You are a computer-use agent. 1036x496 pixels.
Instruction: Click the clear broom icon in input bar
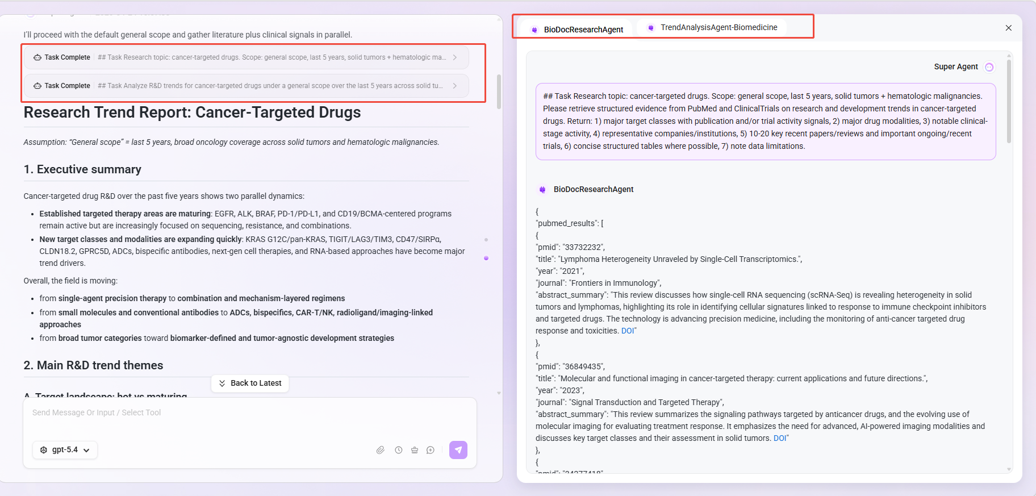[415, 450]
